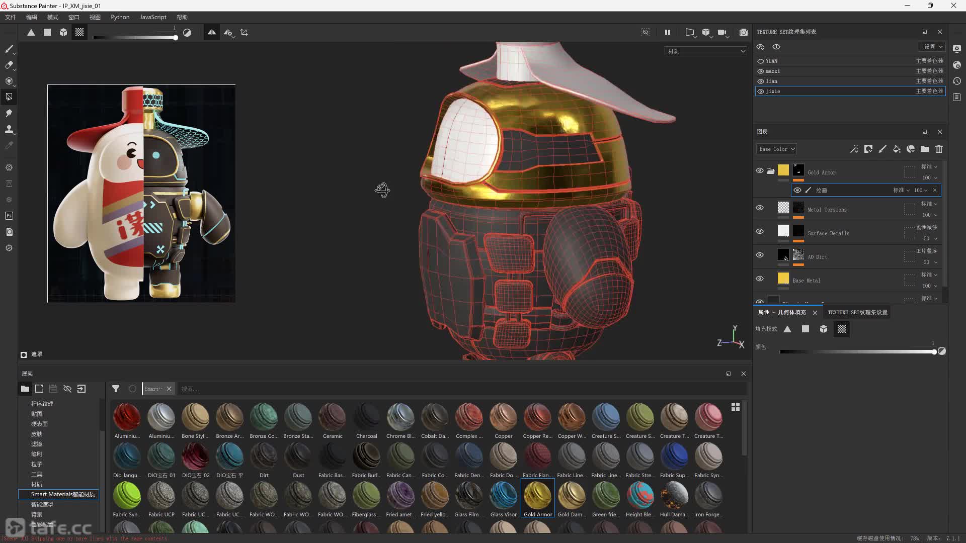Add a smart material layer icon
The height and width of the screenshot is (543, 966).
(911, 149)
